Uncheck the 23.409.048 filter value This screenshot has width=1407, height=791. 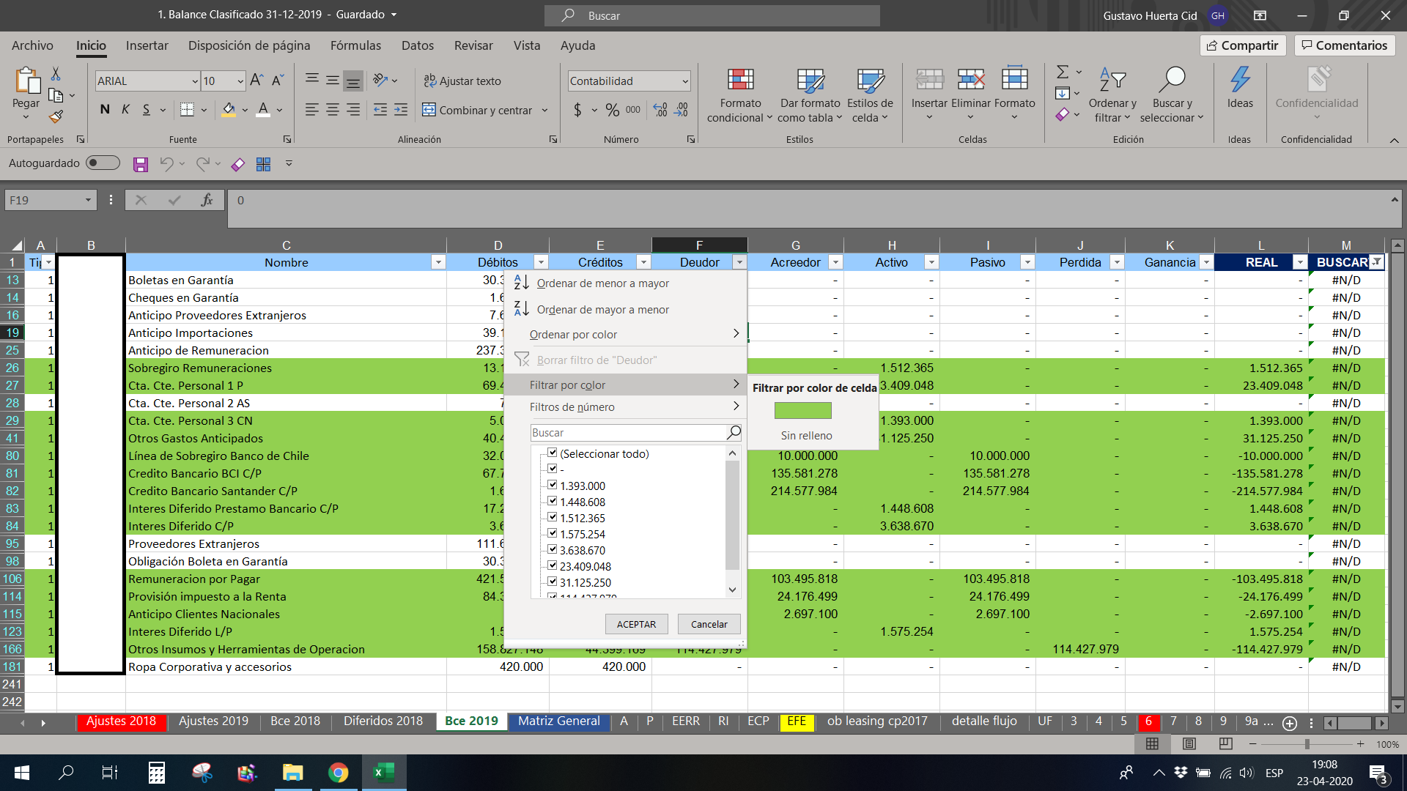tap(553, 566)
